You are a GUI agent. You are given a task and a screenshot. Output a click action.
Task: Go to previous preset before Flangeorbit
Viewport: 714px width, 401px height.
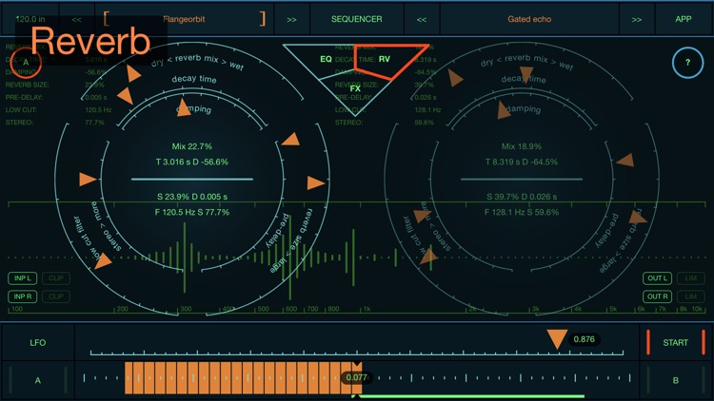pos(76,19)
